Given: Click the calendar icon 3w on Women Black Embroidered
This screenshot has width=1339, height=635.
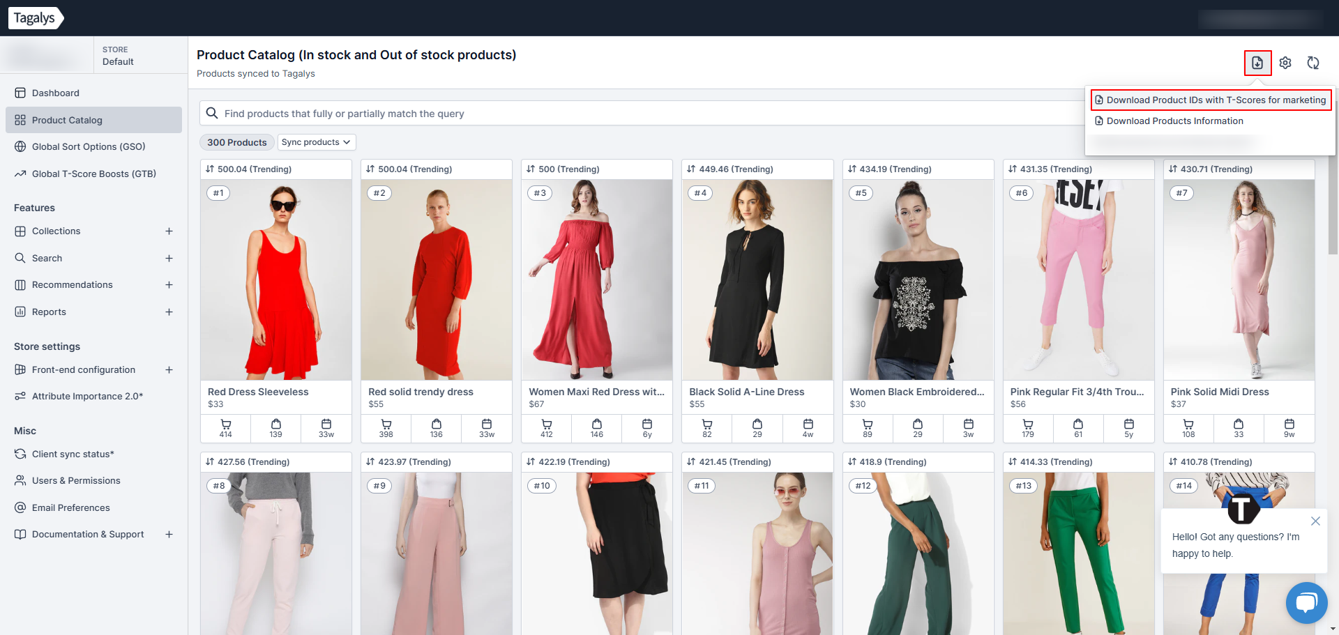Looking at the screenshot, I should (x=969, y=424).
